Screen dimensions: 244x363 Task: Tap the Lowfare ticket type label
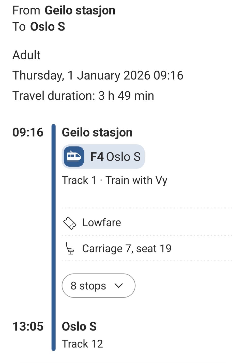coord(101,223)
